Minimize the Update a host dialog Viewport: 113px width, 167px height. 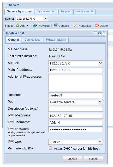(x=95, y=34)
